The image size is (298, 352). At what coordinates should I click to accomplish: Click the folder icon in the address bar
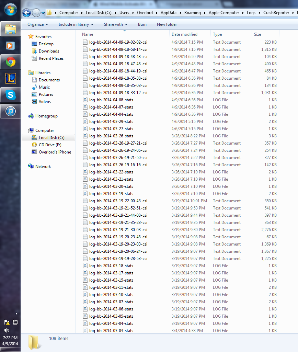click(x=49, y=13)
